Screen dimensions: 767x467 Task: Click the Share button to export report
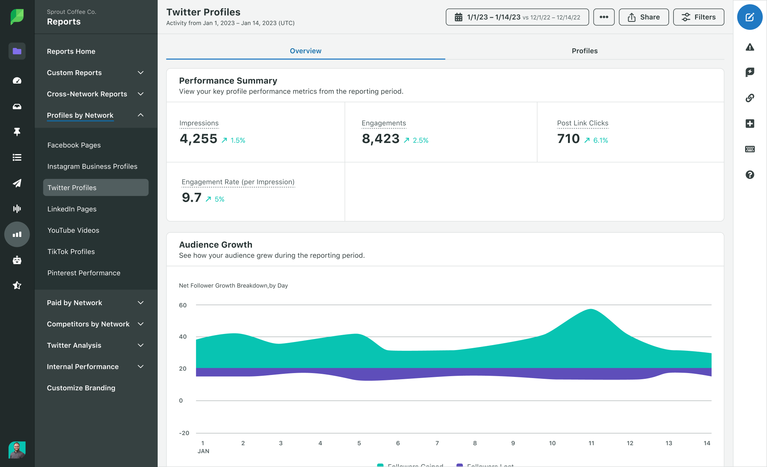[643, 16]
